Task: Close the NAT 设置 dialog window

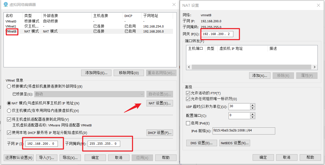Action: click(x=318, y=5)
